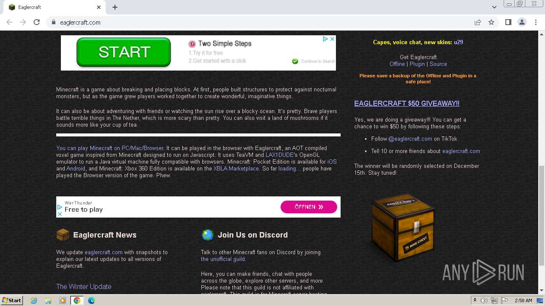Screen dimensions: 545x306
Task: Click scrollbar up arrow
Action: coord(541,34)
